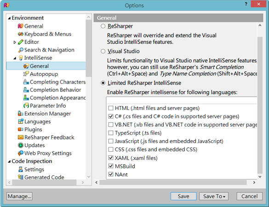
Task: Tick the TypeScript (.ts files) checkbox
Action: click(111, 133)
